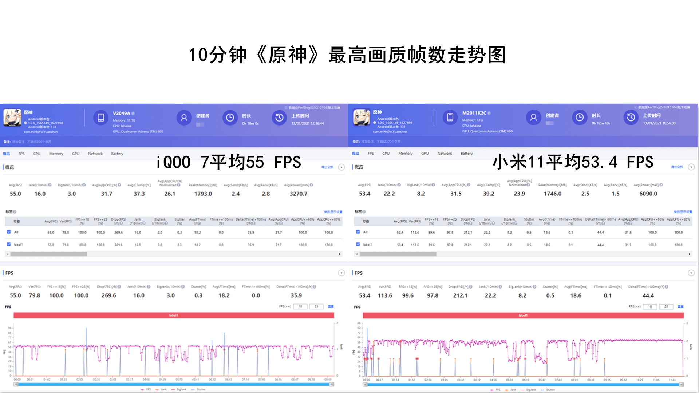Click help icon beside Delta(FTime)>100ms value 44.4
Viewport: 699px width, 393px height.
tap(667, 287)
